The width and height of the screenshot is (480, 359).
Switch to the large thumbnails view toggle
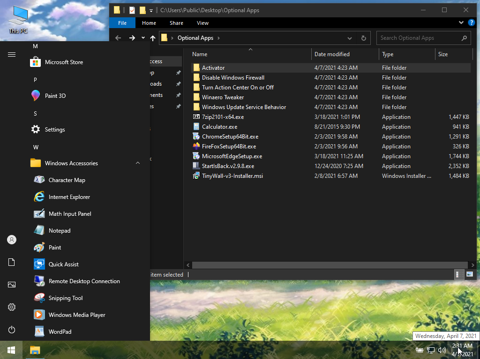(x=470, y=274)
